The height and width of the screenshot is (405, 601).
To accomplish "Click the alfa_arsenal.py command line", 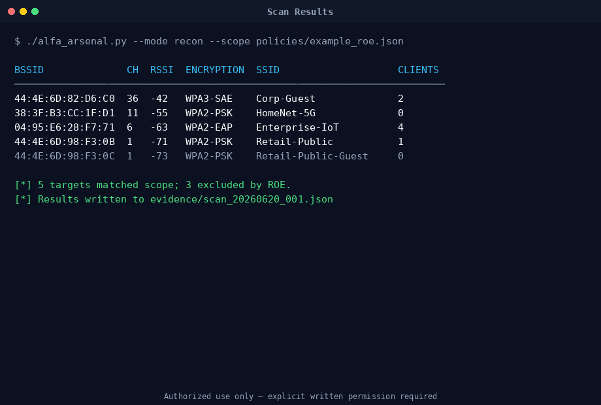I will [x=209, y=41].
